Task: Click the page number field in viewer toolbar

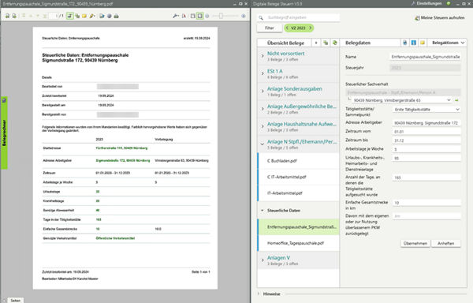Action: (x=53, y=16)
